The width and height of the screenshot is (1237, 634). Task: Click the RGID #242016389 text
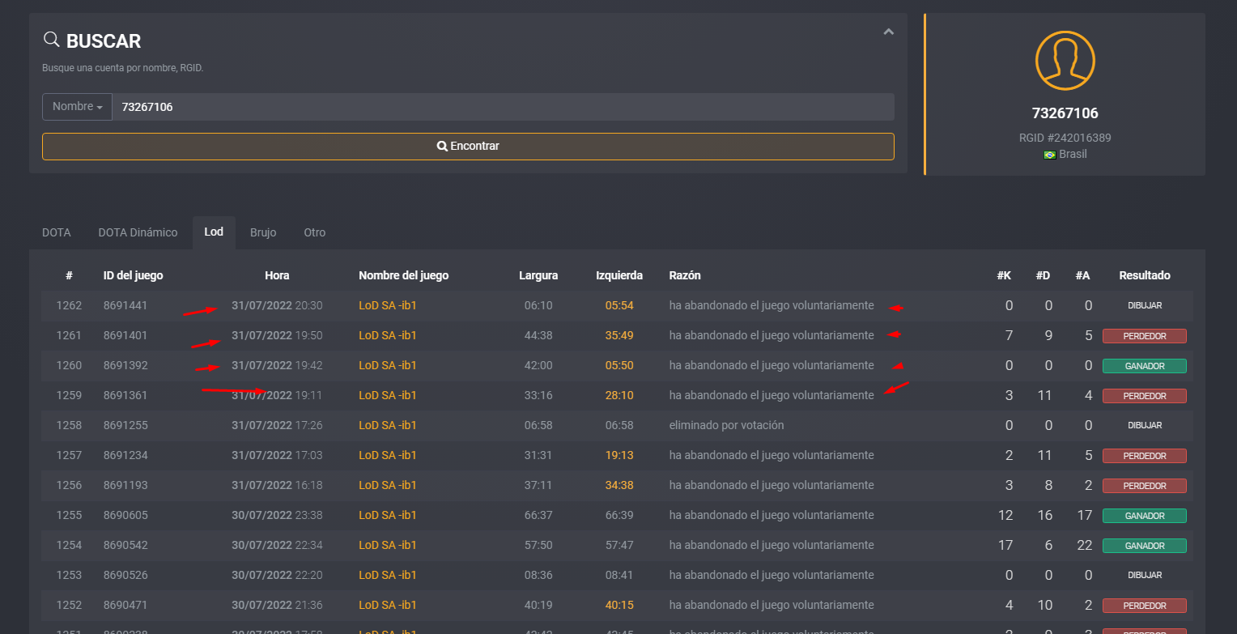click(x=1065, y=138)
